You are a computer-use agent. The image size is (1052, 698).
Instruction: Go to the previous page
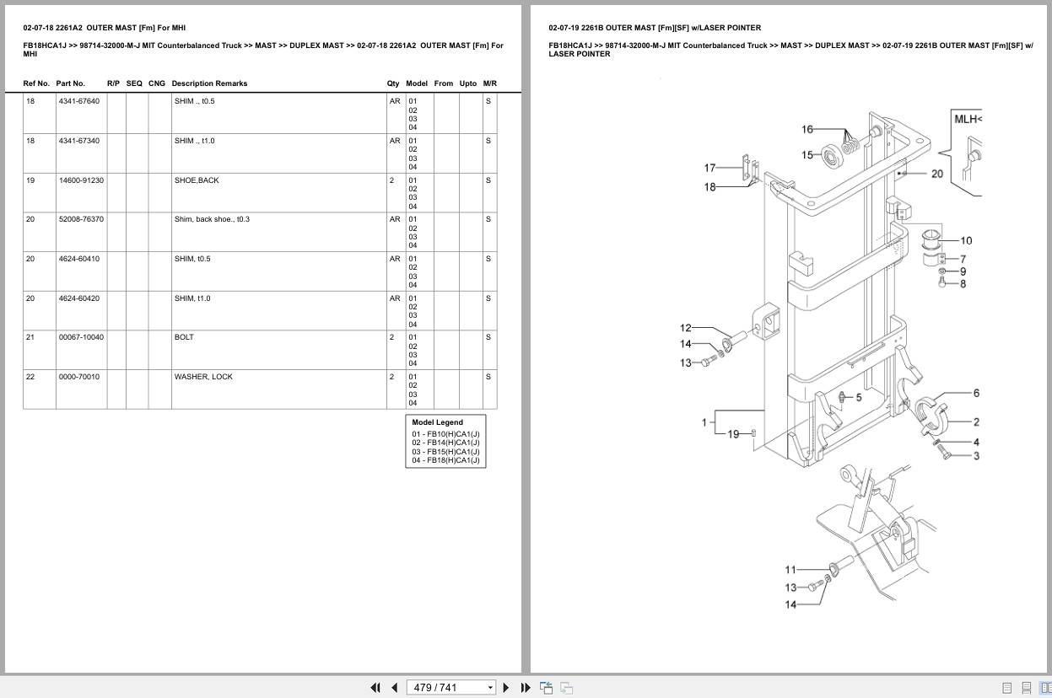point(394,688)
